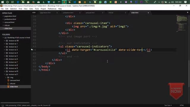Click the sidebar horizontal scrollbar
190x107 pixels.
(15, 103)
